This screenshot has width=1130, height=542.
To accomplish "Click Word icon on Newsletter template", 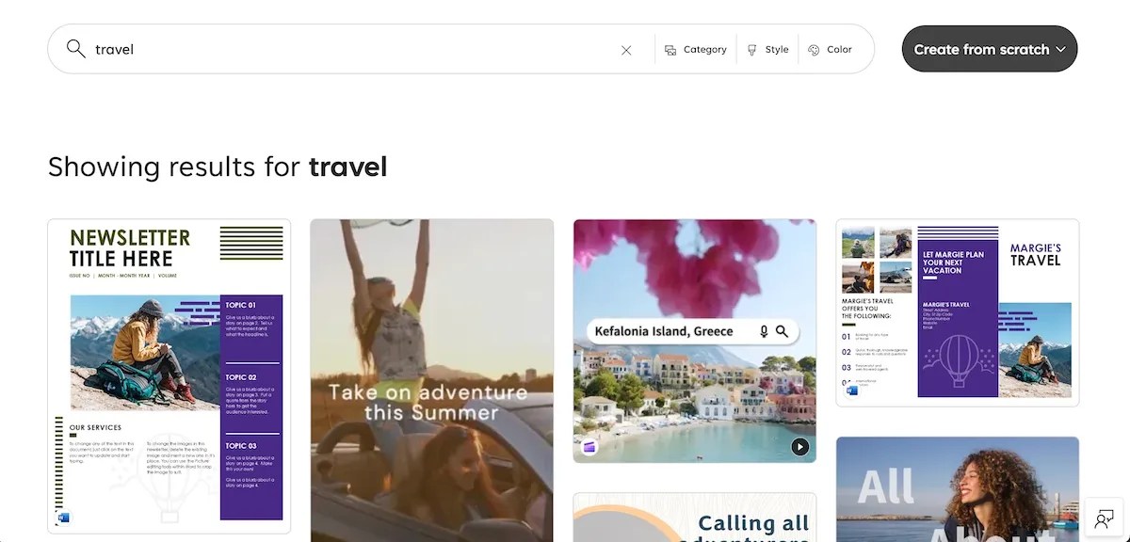I will click(x=65, y=518).
